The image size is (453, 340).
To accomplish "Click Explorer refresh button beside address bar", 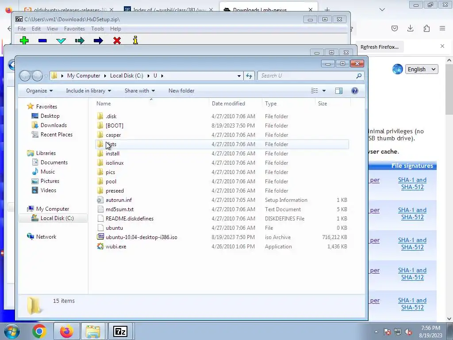I will (249, 76).
